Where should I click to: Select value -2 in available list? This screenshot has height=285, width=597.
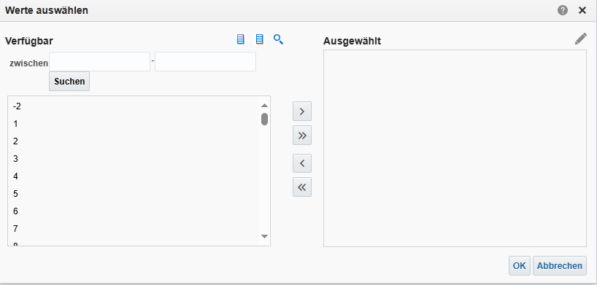point(134,106)
